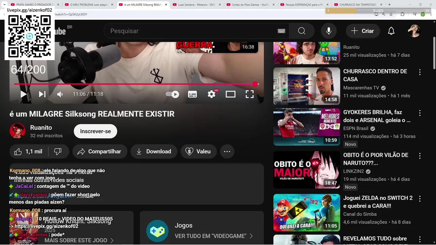Click the magnifier search button

302,31
